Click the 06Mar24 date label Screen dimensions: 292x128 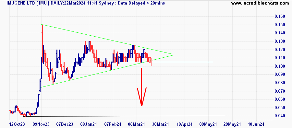tap(137, 124)
